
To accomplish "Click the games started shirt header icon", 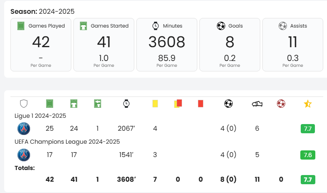I will [x=74, y=103].
